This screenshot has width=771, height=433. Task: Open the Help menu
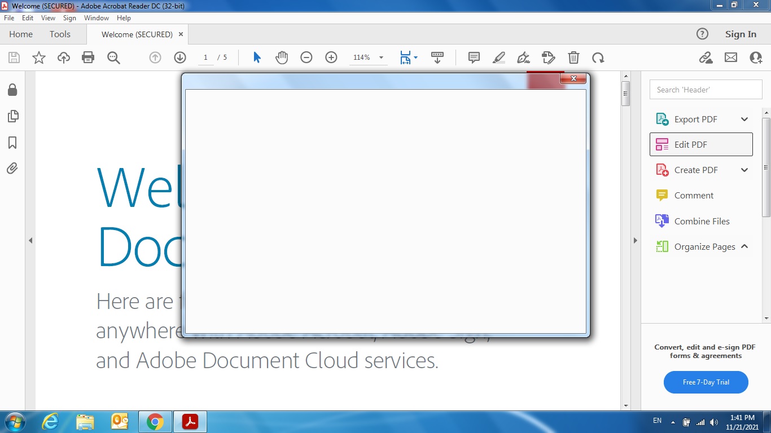124,18
